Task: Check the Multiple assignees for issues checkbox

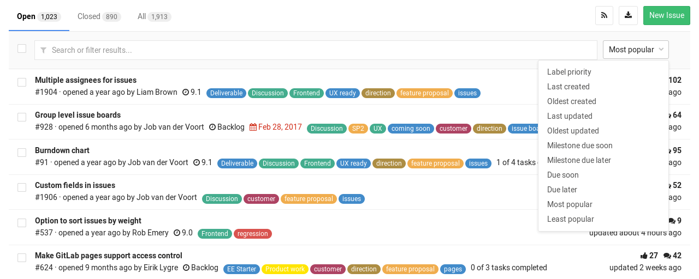Action: (22, 82)
